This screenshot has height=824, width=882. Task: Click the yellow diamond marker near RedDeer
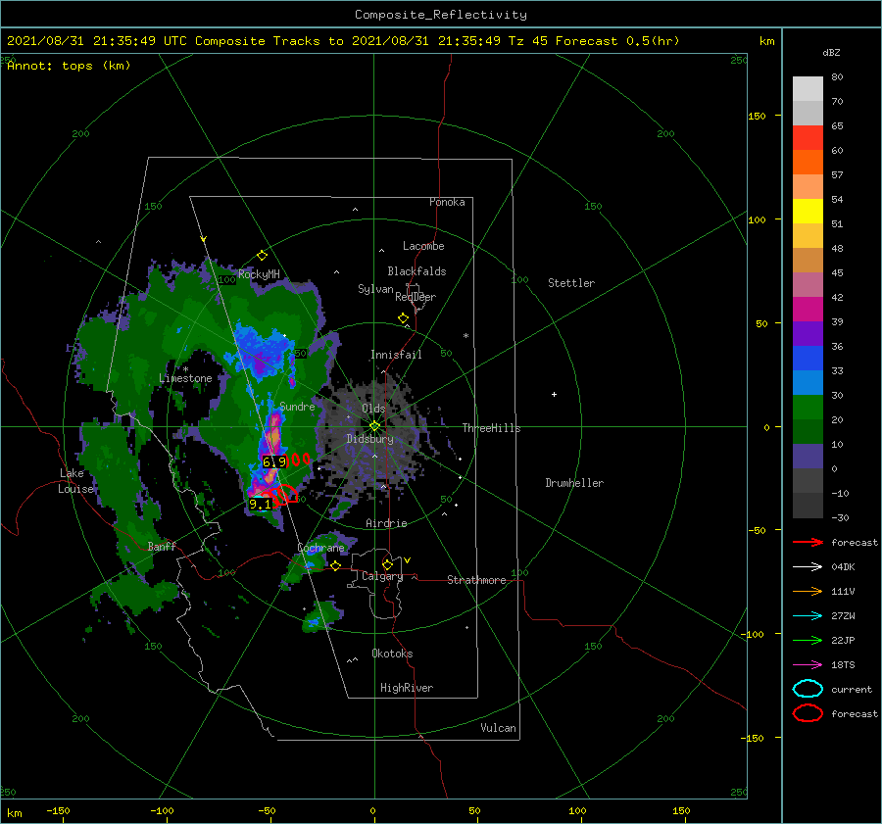point(404,318)
